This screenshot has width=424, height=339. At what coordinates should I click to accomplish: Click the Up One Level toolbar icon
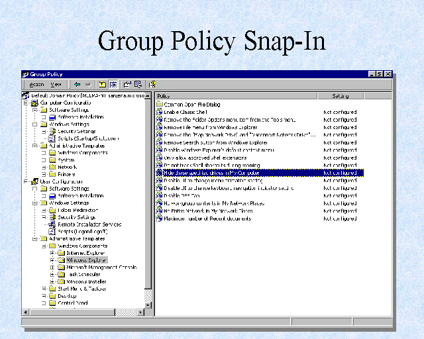pyautogui.click(x=102, y=85)
